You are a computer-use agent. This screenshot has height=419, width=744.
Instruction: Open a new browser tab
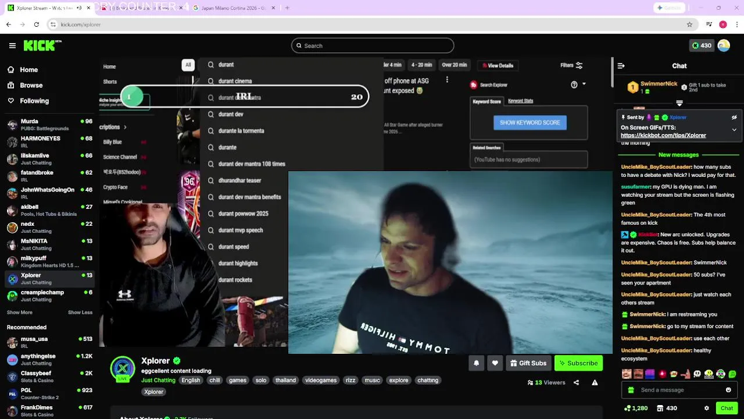pyautogui.click(x=287, y=8)
